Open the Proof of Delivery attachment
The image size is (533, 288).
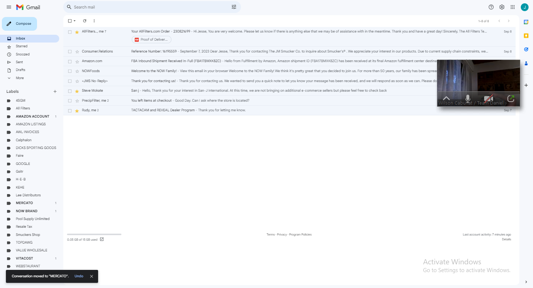(x=151, y=40)
